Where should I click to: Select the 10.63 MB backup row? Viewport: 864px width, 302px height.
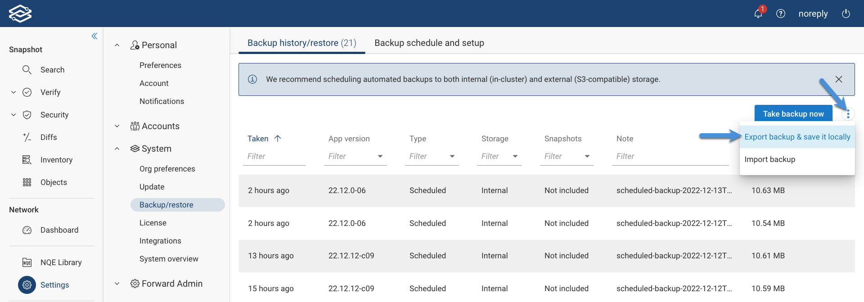[x=547, y=191]
